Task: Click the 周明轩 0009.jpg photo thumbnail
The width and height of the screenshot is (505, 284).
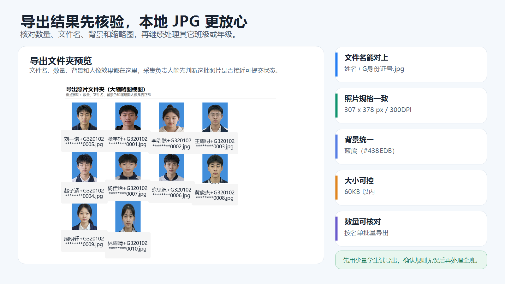Action: tap(84, 217)
